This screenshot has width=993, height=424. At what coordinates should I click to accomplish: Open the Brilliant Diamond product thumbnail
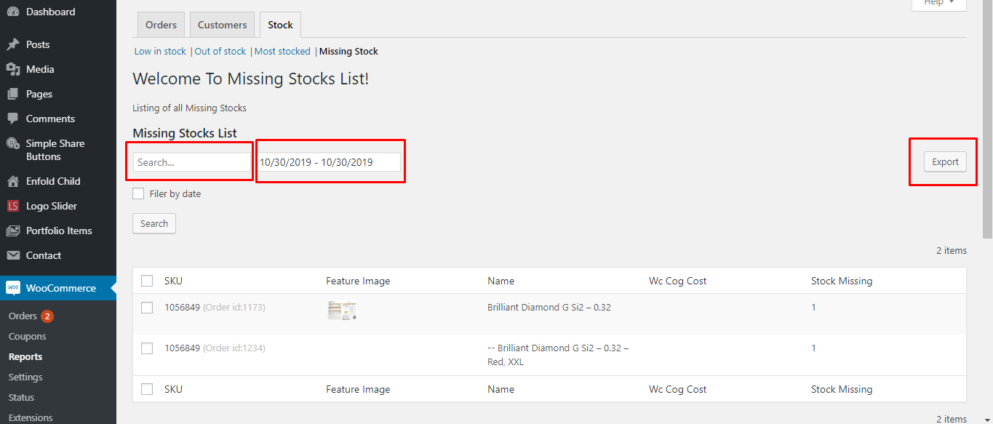341,311
